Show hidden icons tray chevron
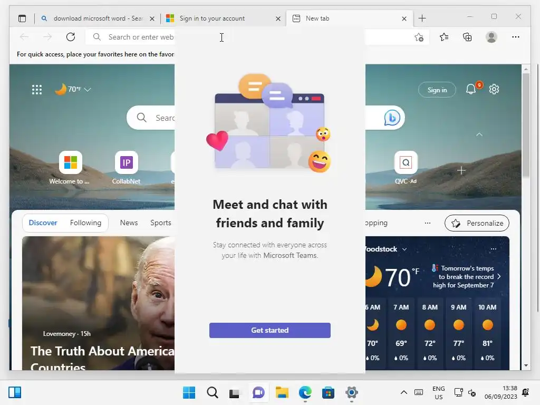The height and width of the screenshot is (405, 540). (404, 392)
